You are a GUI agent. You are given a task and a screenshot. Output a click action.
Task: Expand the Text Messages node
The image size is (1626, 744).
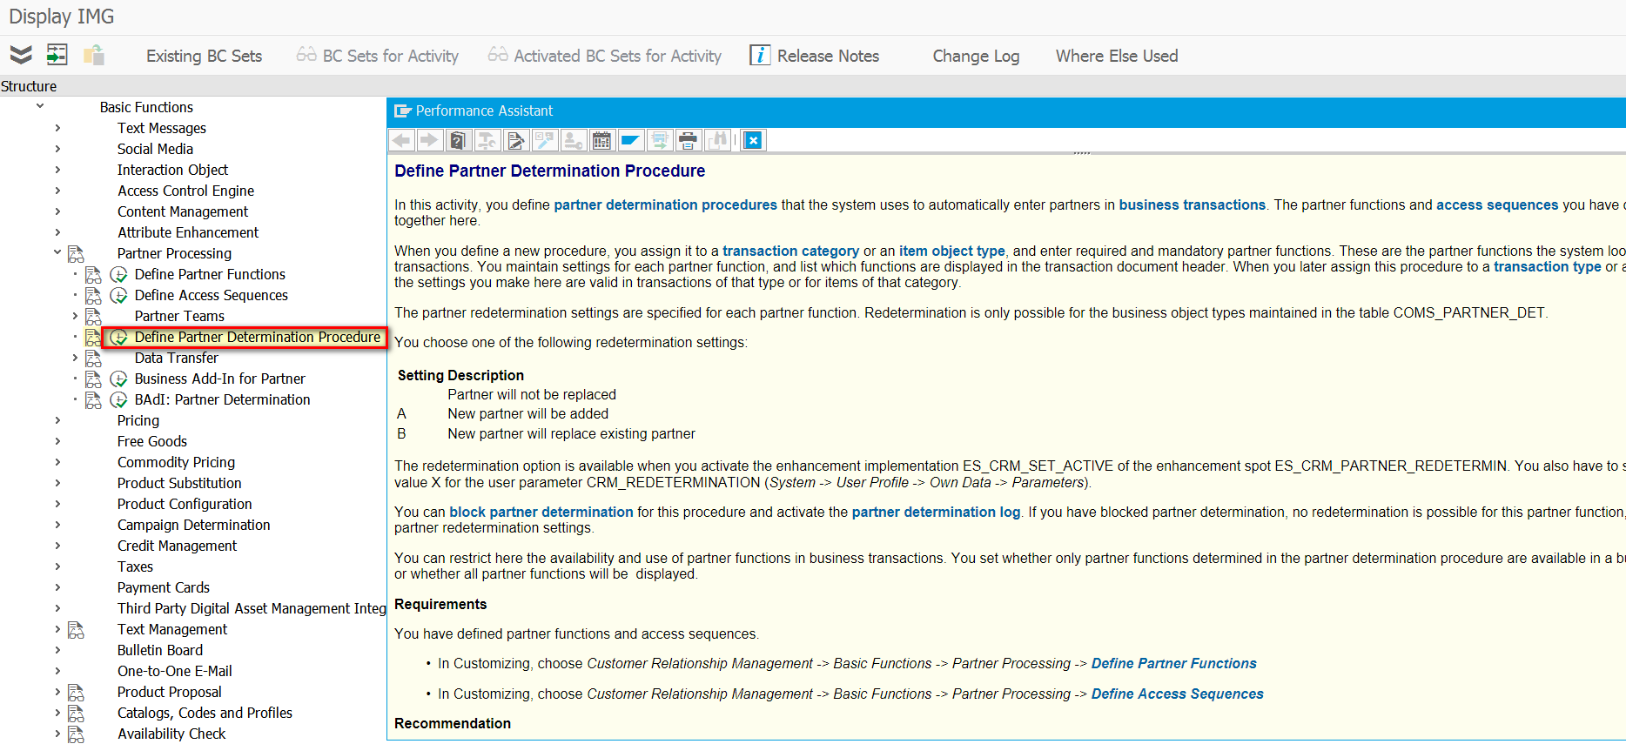[x=57, y=128]
